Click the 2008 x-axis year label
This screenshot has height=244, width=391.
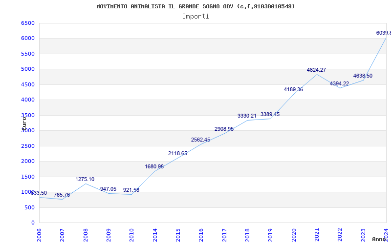[x=86, y=236]
